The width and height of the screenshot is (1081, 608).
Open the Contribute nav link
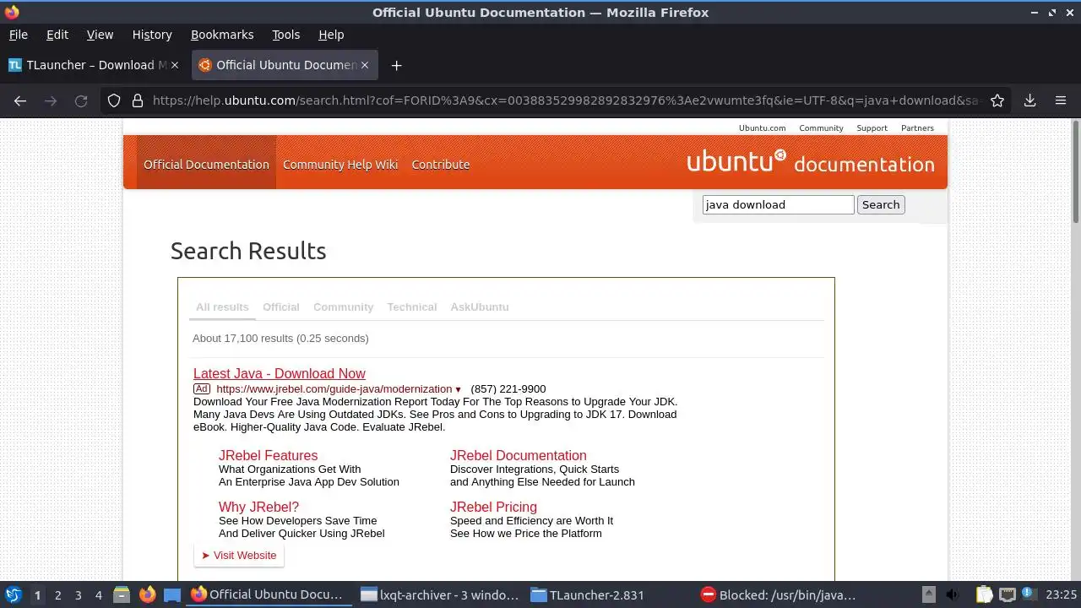[x=441, y=165]
